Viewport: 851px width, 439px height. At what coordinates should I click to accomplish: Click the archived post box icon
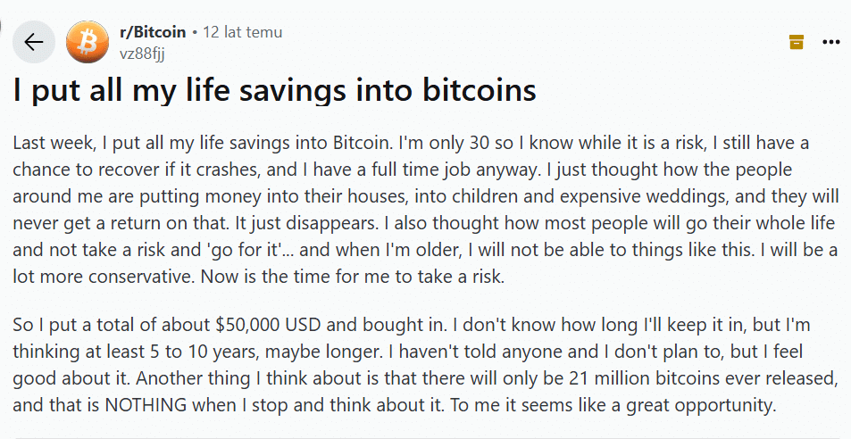(x=796, y=41)
